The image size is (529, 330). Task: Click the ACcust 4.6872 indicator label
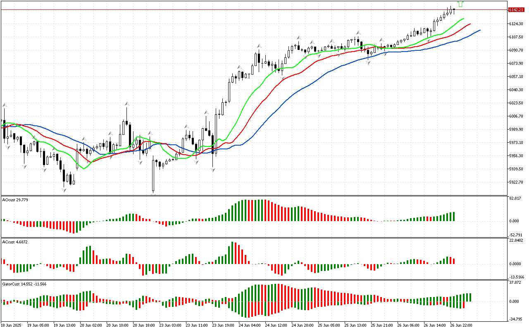click(x=12, y=242)
